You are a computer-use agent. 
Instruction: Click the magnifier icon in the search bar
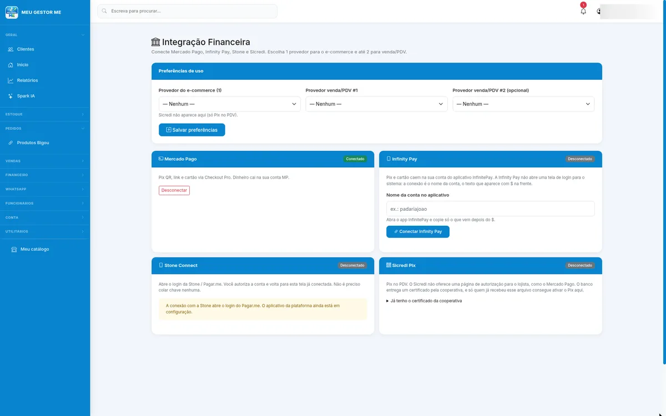pyautogui.click(x=104, y=11)
